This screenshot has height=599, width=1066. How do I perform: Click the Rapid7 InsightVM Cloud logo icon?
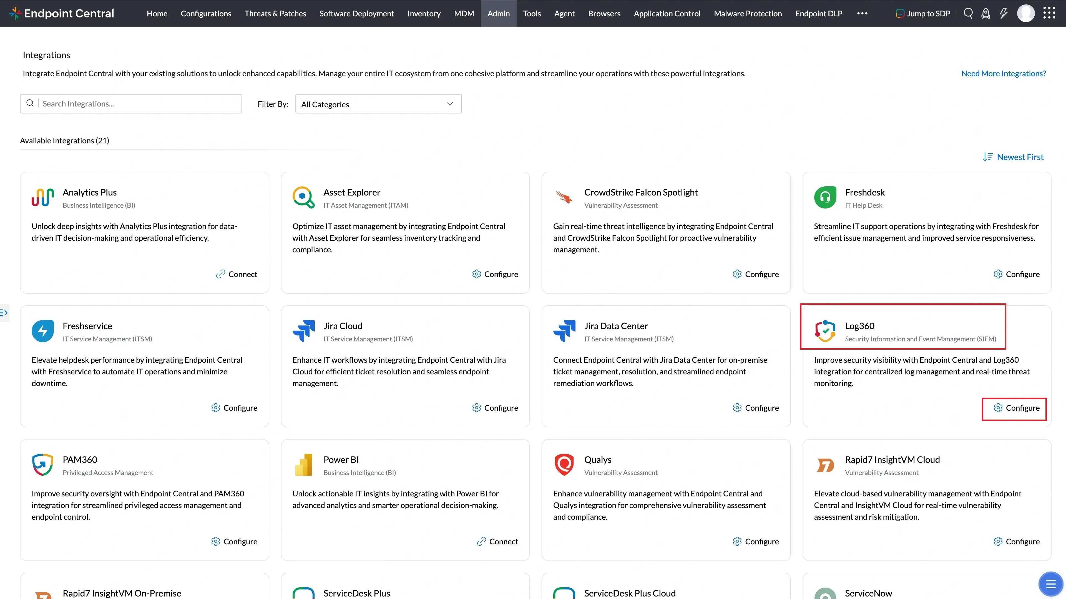825,466
